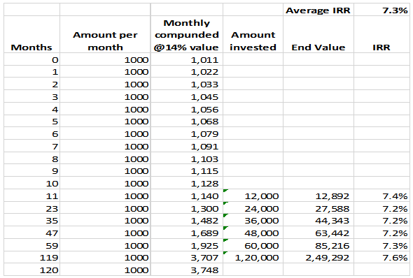The image size is (413, 278).
Task: Select the month 8 cell
Action: (x=32, y=159)
